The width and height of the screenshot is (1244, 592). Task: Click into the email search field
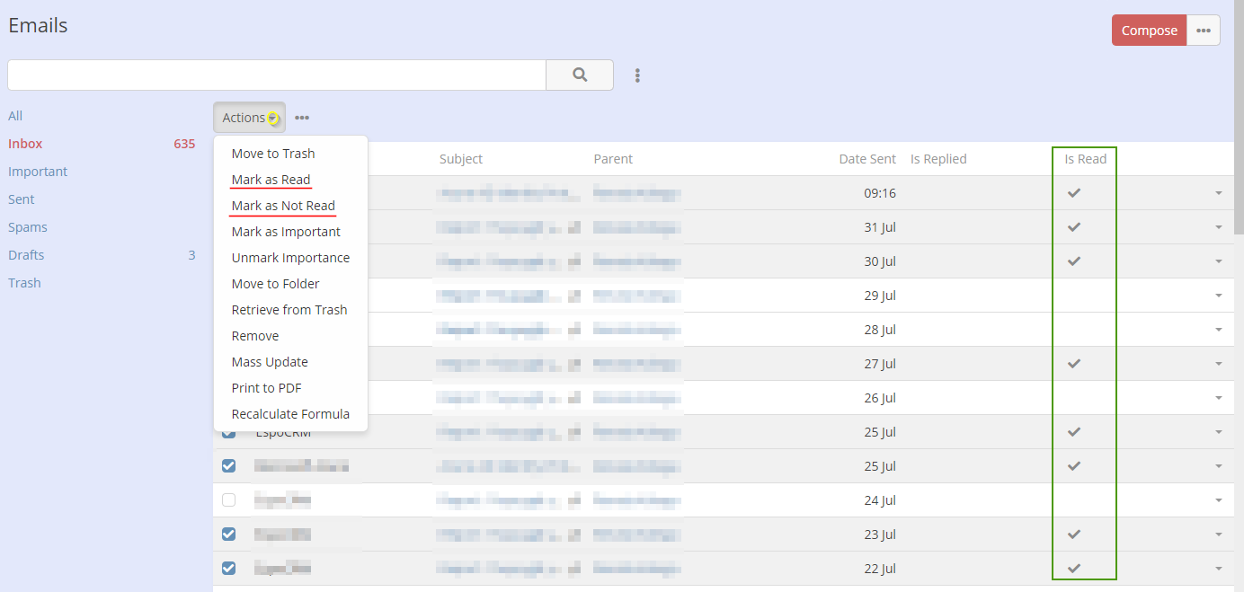(276, 75)
